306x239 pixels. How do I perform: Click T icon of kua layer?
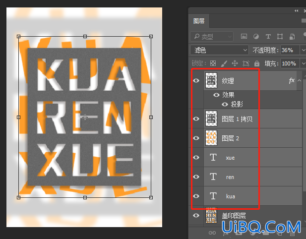pos(213,196)
